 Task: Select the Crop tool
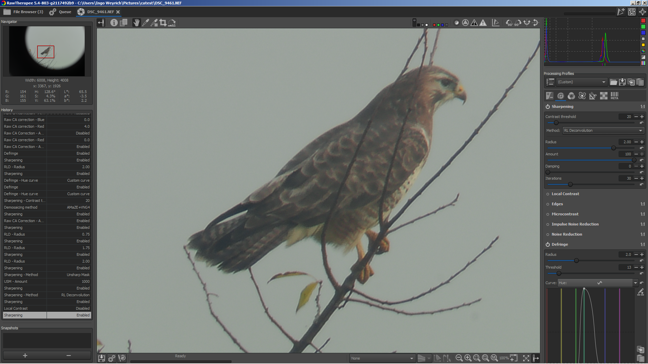coord(163,23)
